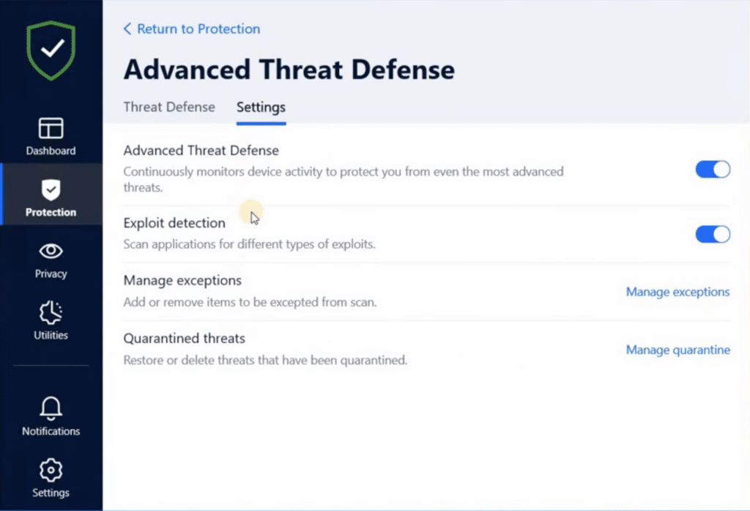Click the back chevron beside Return to Protection
The width and height of the screenshot is (750, 511).
tap(127, 29)
